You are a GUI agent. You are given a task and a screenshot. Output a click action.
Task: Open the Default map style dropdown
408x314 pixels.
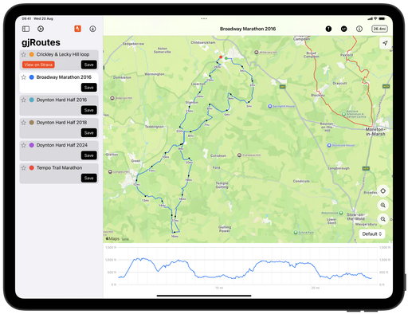[x=372, y=234]
